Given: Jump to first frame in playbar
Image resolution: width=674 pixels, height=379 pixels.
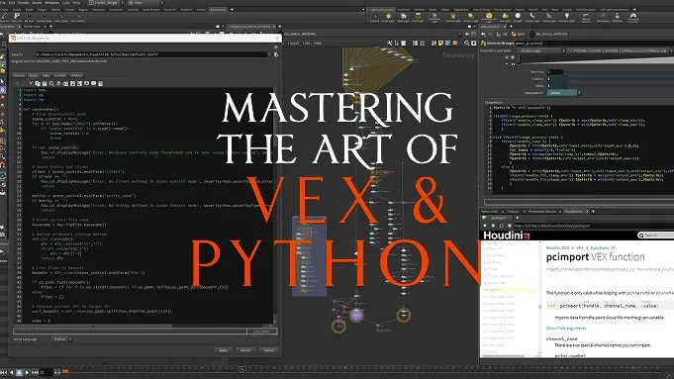Looking at the screenshot, I should tap(3, 372).
